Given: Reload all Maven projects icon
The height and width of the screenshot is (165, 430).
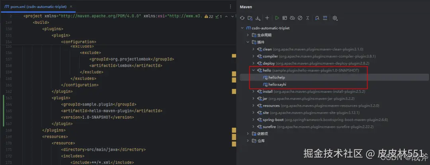Looking at the screenshot, I should click(242, 18).
